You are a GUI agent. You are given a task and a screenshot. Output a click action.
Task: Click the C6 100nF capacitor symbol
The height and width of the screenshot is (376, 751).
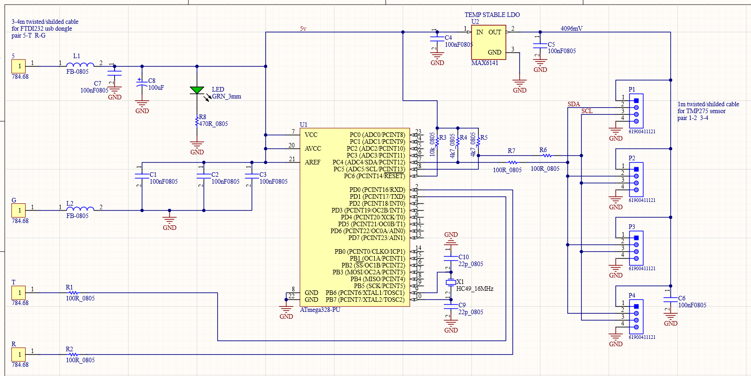click(x=670, y=300)
